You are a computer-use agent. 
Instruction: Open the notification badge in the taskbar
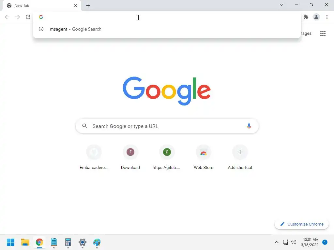click(325, 242)
